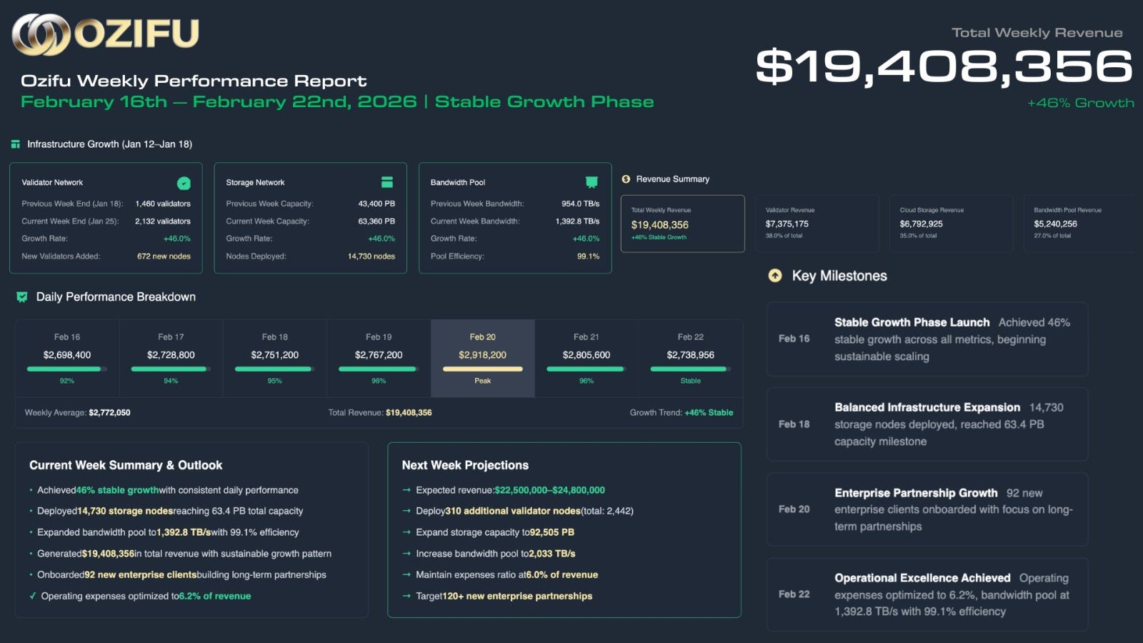Select the Feb 16 day card
The width and height of the screenshot is (1143, 643).
(66, 357)
